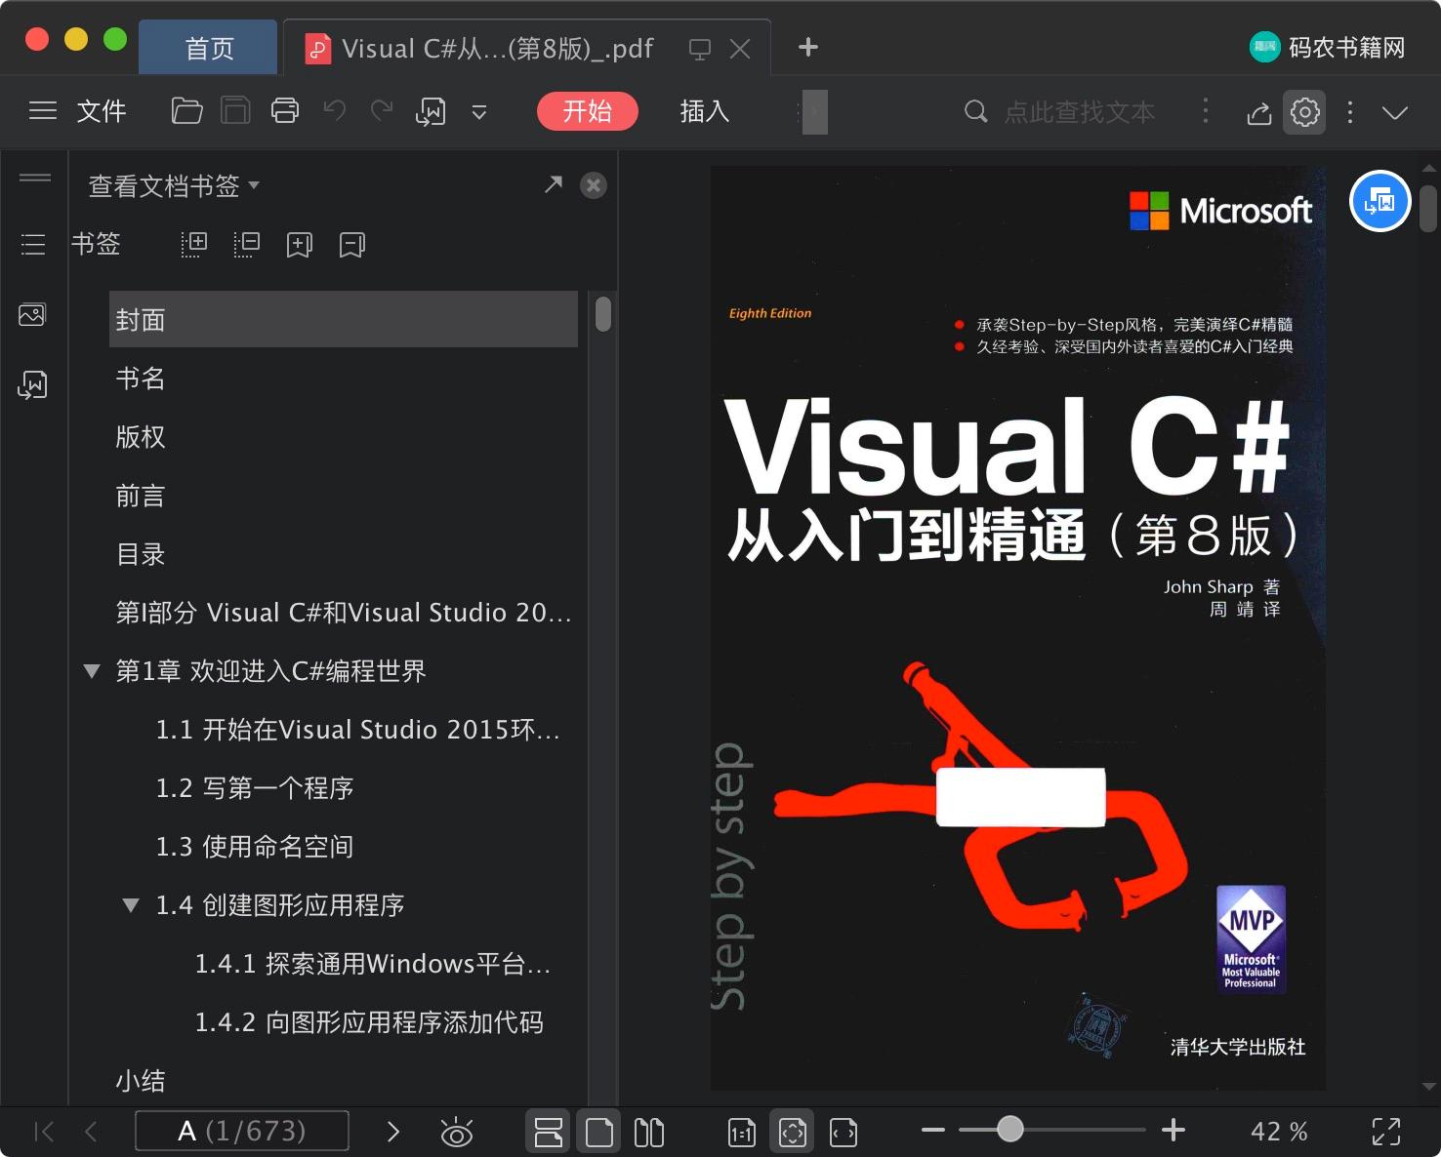Viewport: 1441px width, 1157px height.
Task: Enable single page view
Action: pos(598,1132)
